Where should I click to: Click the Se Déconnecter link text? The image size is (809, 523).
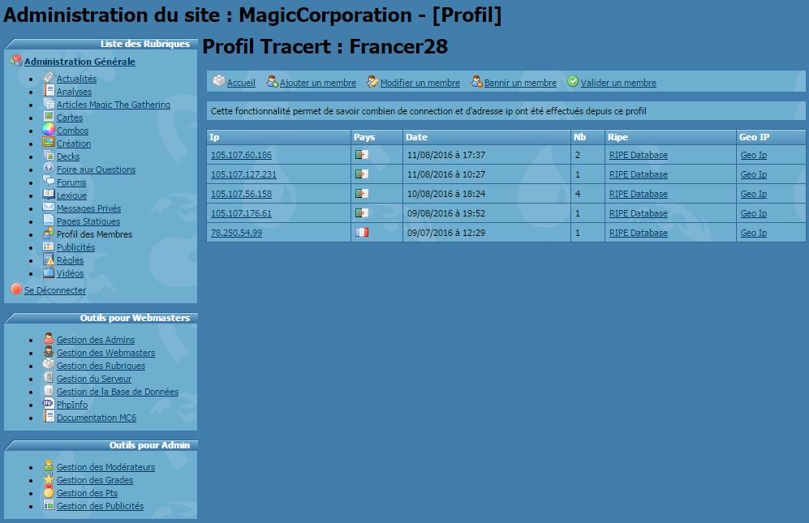coord(55,290)
